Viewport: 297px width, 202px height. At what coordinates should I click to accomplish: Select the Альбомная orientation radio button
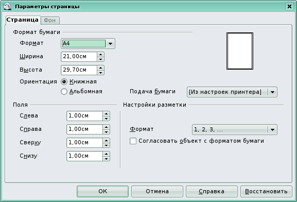(64, 91)
